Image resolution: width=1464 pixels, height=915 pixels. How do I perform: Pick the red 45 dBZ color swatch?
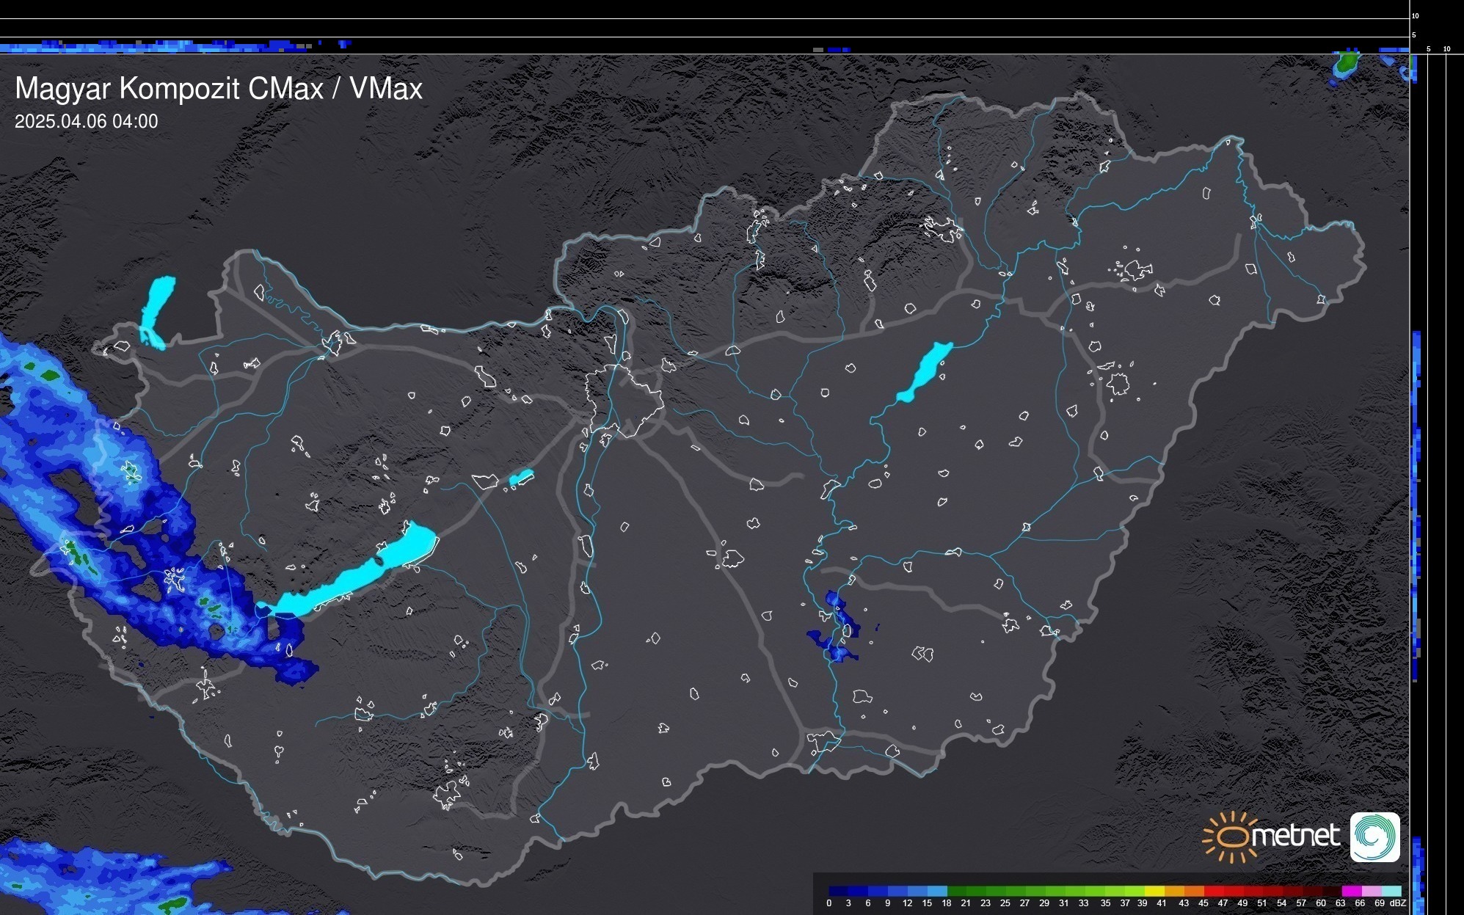pyautogui.click(x=1213, y=891)
